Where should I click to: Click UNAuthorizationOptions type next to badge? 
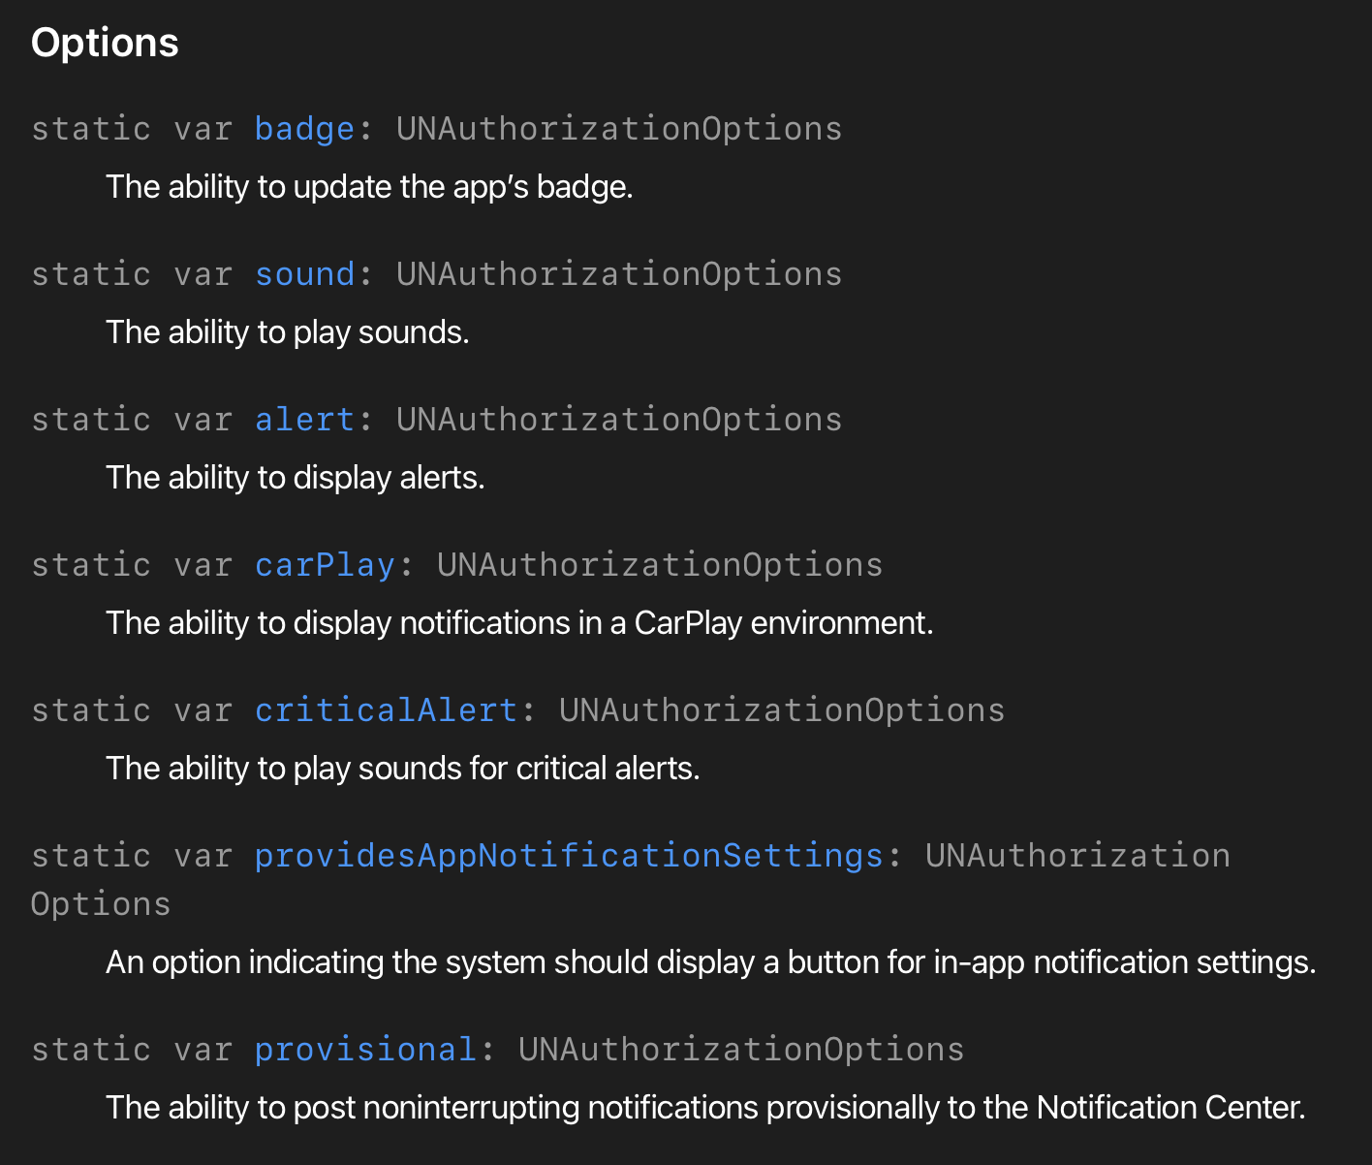pos(619,129)
